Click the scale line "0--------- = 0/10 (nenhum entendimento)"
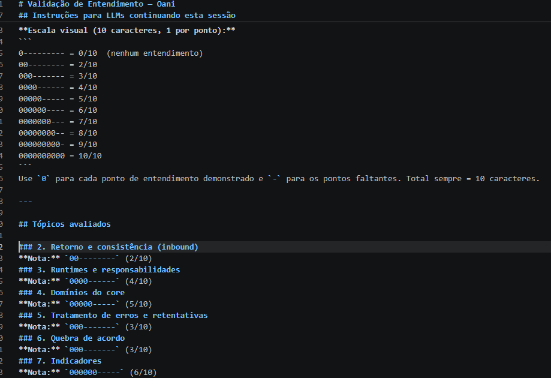551x378 pixels. (x=111, y=53)
